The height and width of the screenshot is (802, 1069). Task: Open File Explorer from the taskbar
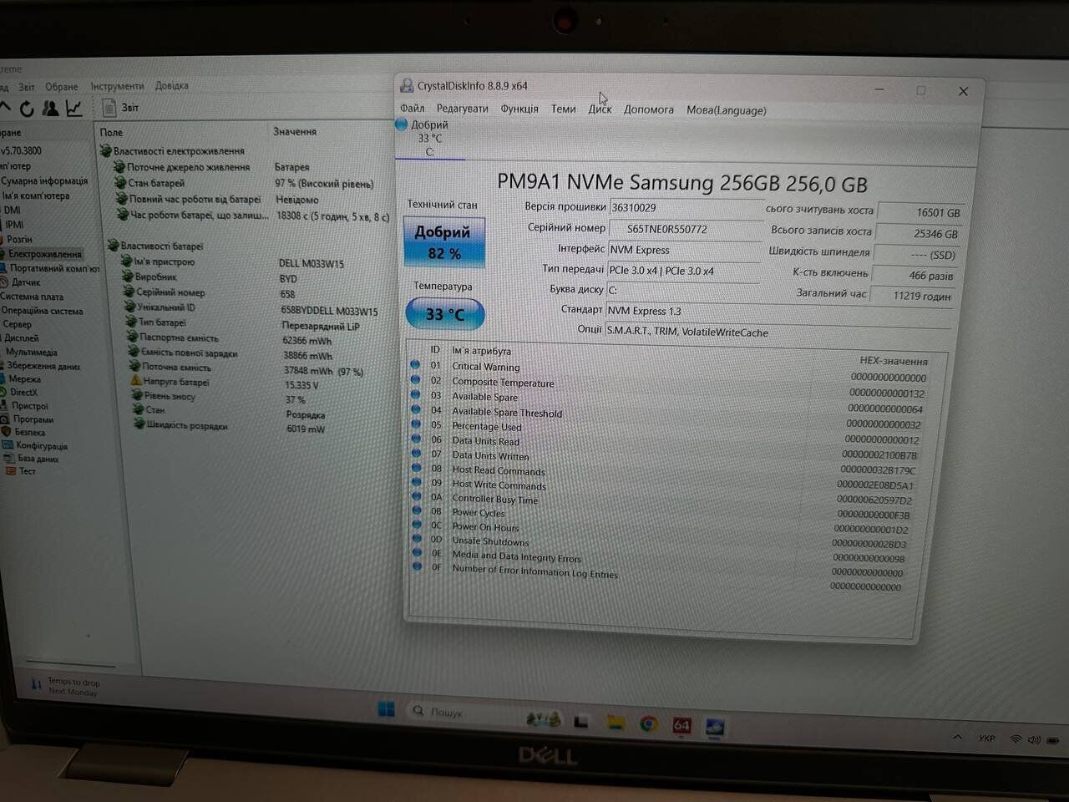[615, 723]
